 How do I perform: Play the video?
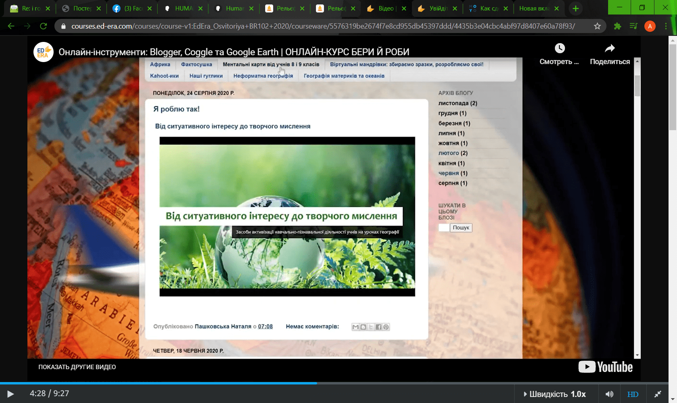[x=10, y=394]
